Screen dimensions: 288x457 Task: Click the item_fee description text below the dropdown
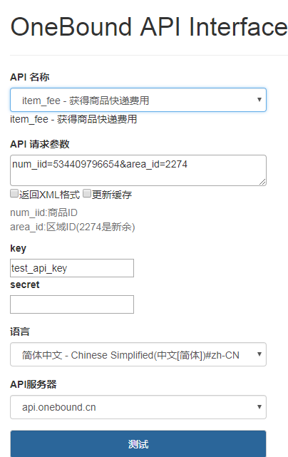[x=73, y=119]
